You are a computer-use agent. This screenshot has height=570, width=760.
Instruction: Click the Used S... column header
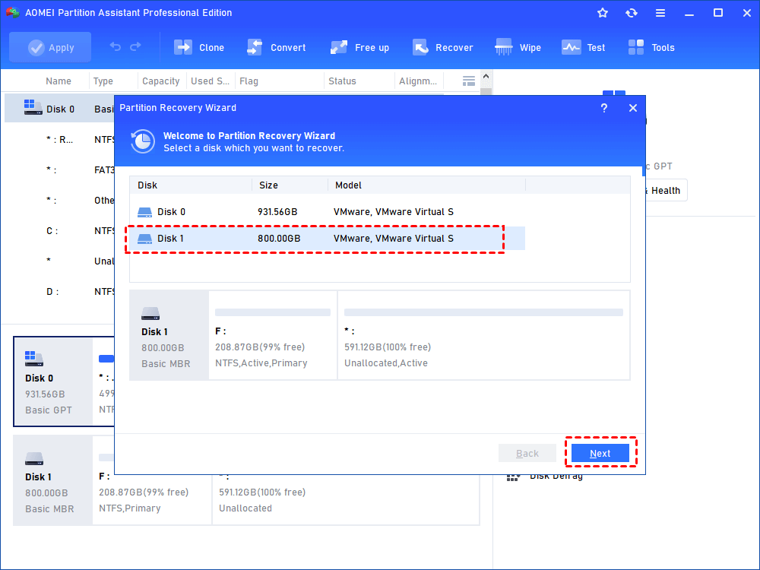click(210, 81)
